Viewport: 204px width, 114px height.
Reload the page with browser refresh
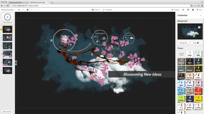pyautogui.click(x=8, y=6)
